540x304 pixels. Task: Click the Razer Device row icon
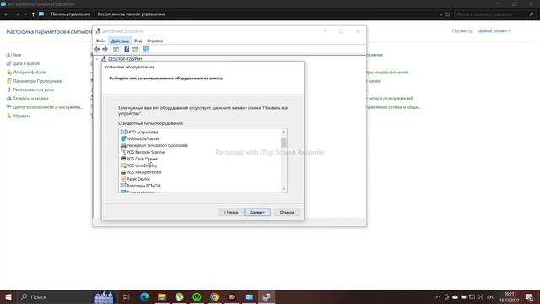[123, 179]
